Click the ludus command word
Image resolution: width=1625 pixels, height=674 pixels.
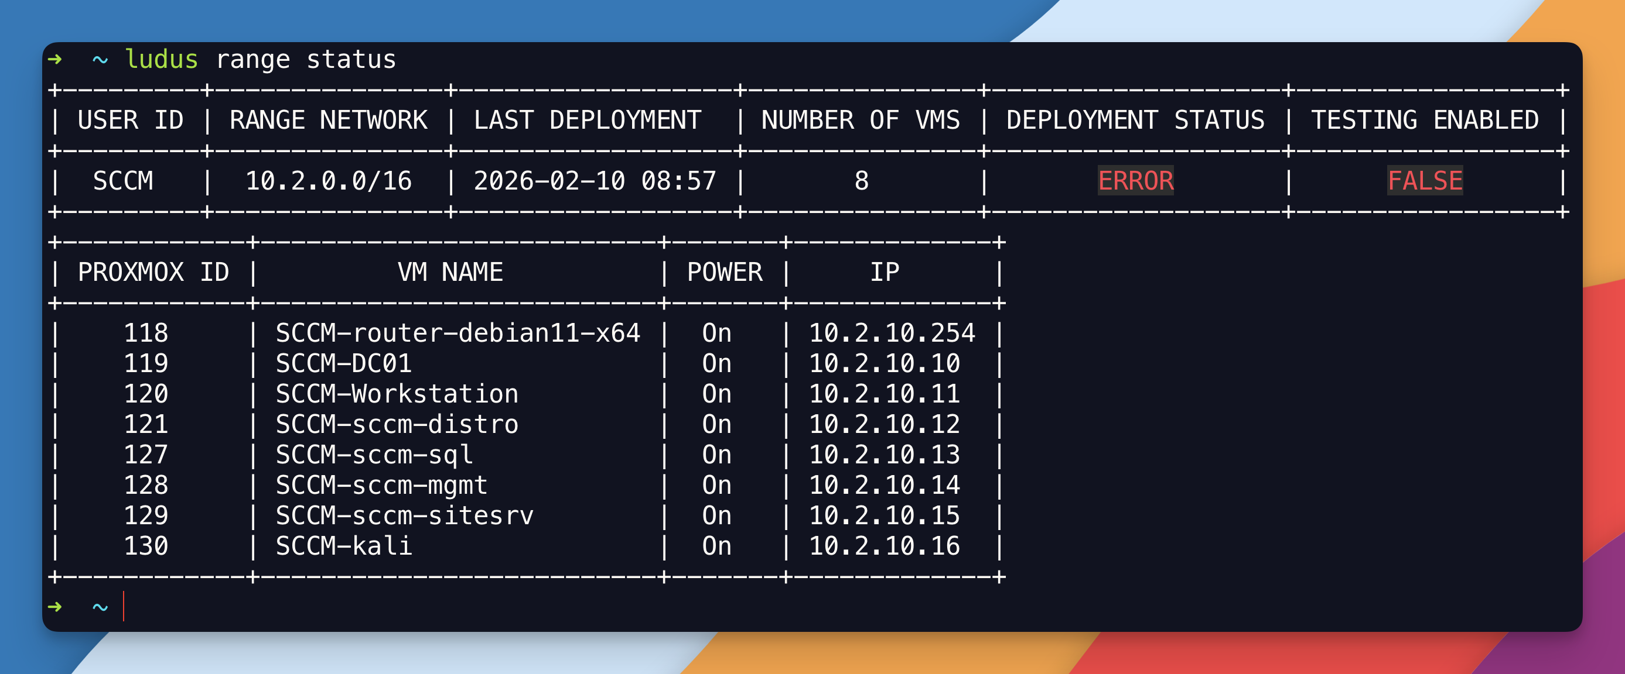[162, 59]
